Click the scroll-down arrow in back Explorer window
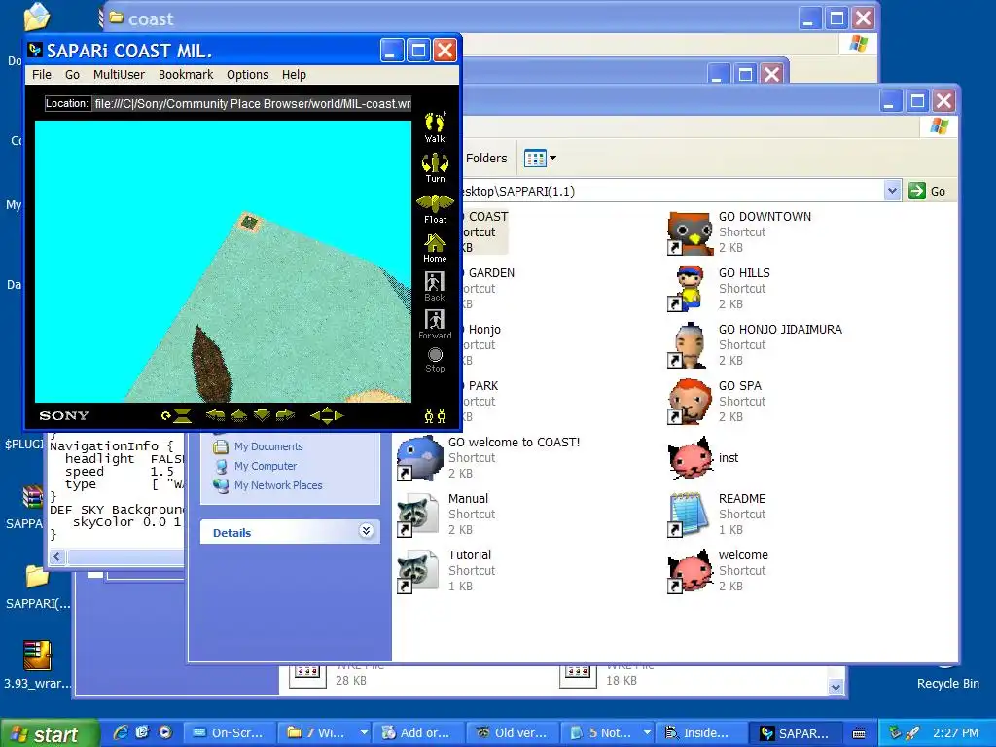This screenshot has height=747, width=996. (x=836, y=687)
